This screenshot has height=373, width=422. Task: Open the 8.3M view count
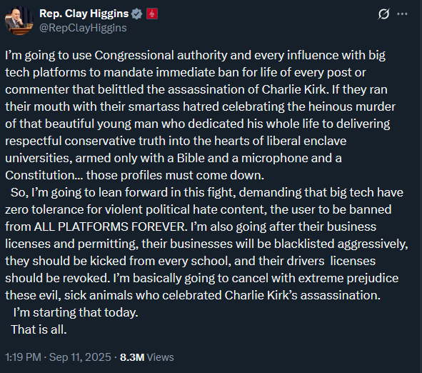coord(132,357)
